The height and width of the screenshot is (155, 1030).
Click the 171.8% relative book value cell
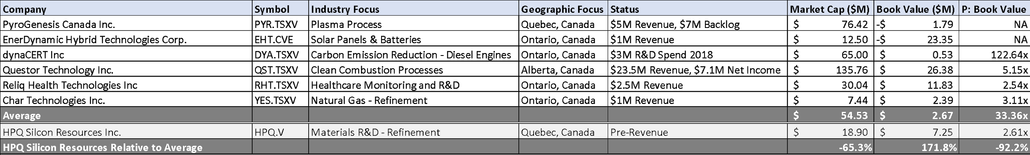click(916, 147)
